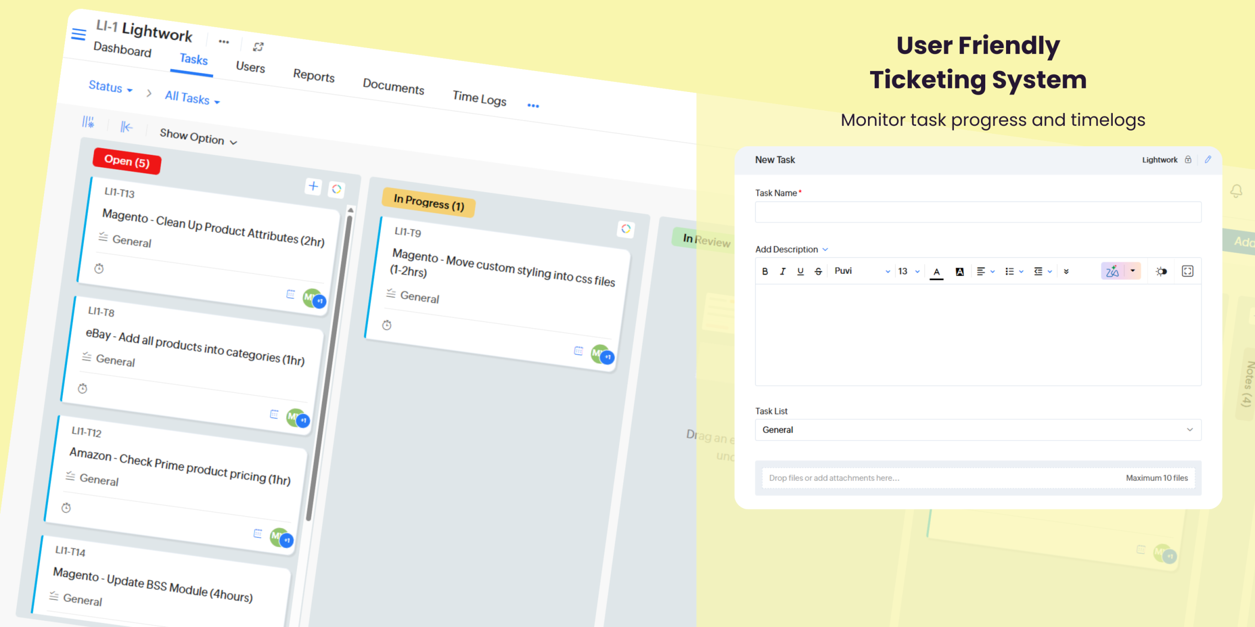Open the font color picker
The height and width of the screenshot is (627, 1255).
pos(937,272)
